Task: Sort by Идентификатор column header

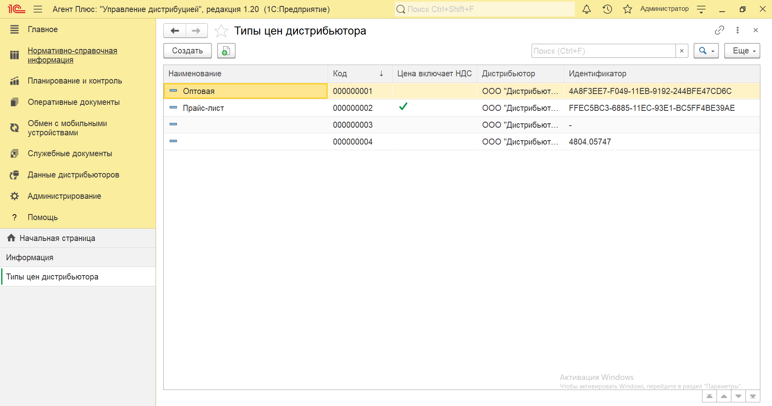Action: [x=662, y=73]
